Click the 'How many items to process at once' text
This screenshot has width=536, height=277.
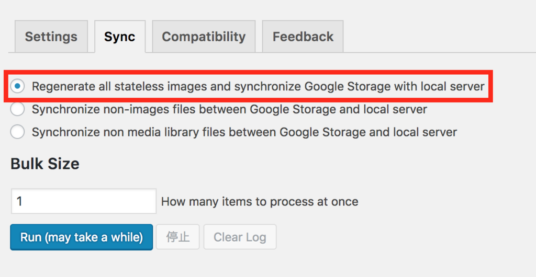(x=260, y=202)
